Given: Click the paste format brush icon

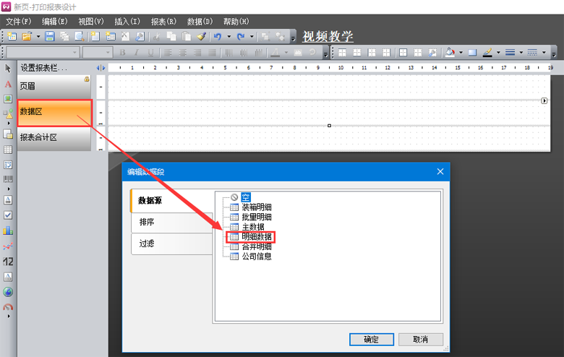Looking at the screenshot, I should (x=202, y=36).
